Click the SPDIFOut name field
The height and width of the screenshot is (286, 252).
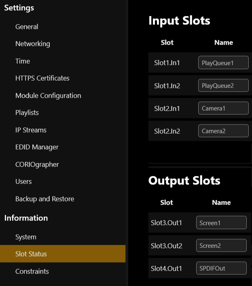coord(221,268)
